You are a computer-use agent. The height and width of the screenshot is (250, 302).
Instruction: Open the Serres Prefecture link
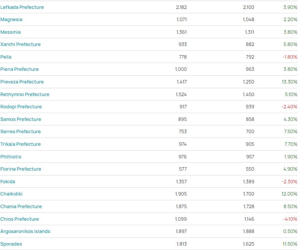[x=20, y=131]
